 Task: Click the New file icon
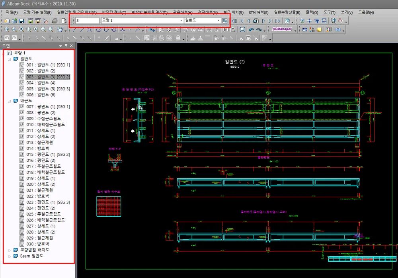coord(7,21)
